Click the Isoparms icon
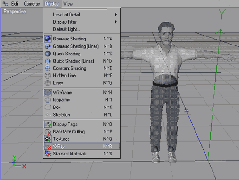This screenshot has height=180, width=239. coord(48,100)
